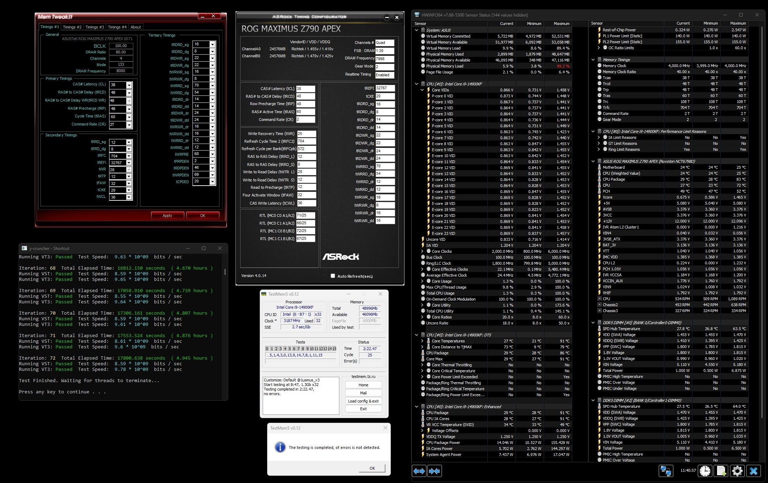Open tRDRD_sg dropdown in Tertiary Timings
Image resolution: width=768 pixels, height=483 pixels.
click(212, 44)
